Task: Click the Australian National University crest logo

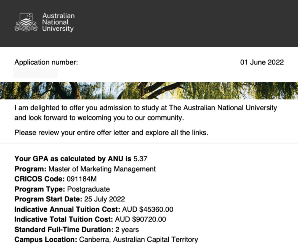Action: 26,22
